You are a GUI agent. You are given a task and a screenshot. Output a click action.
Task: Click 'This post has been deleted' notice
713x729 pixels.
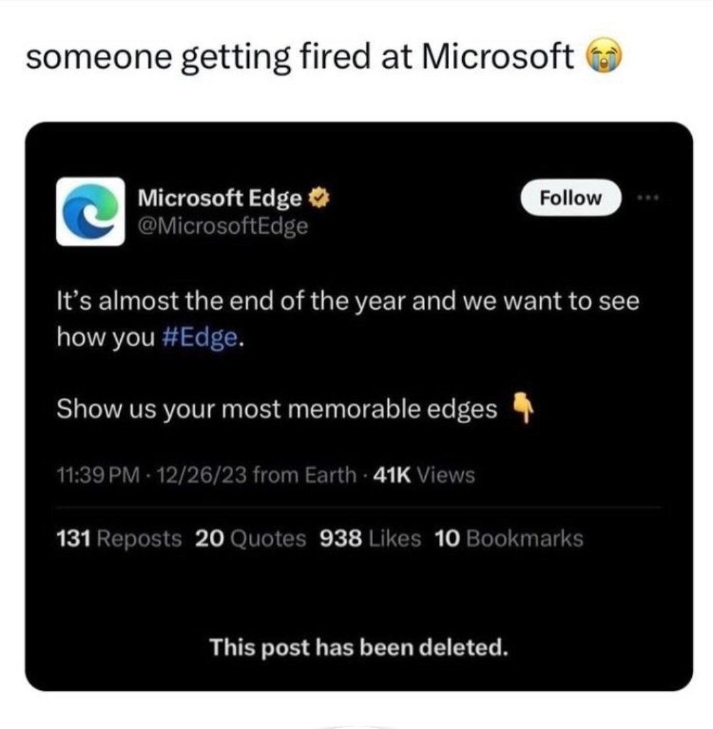pos(359,647)
